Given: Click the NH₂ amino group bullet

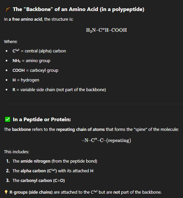Looking at the screenshot, I should 31,61.
